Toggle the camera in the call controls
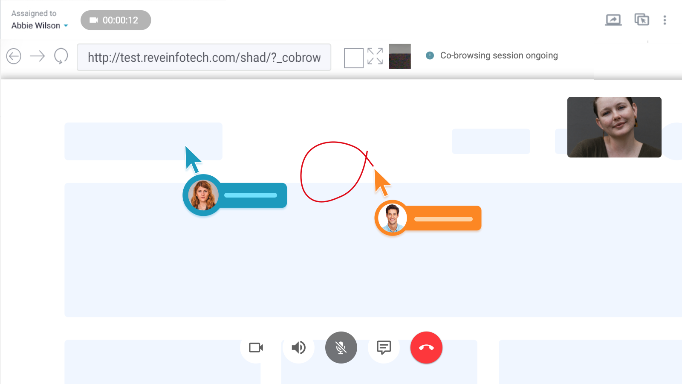 [256, 348]
